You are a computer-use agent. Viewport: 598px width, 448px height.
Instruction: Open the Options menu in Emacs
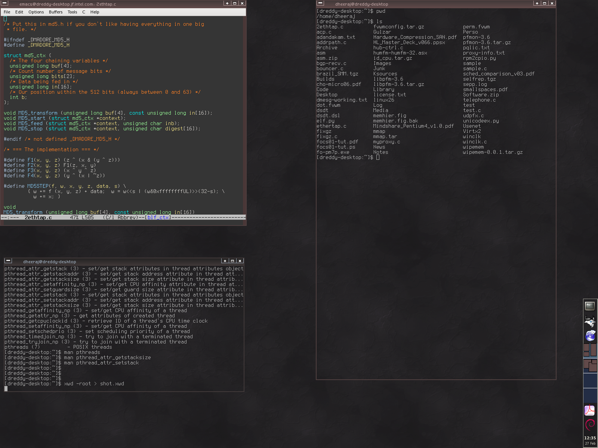tap(36, 12)
